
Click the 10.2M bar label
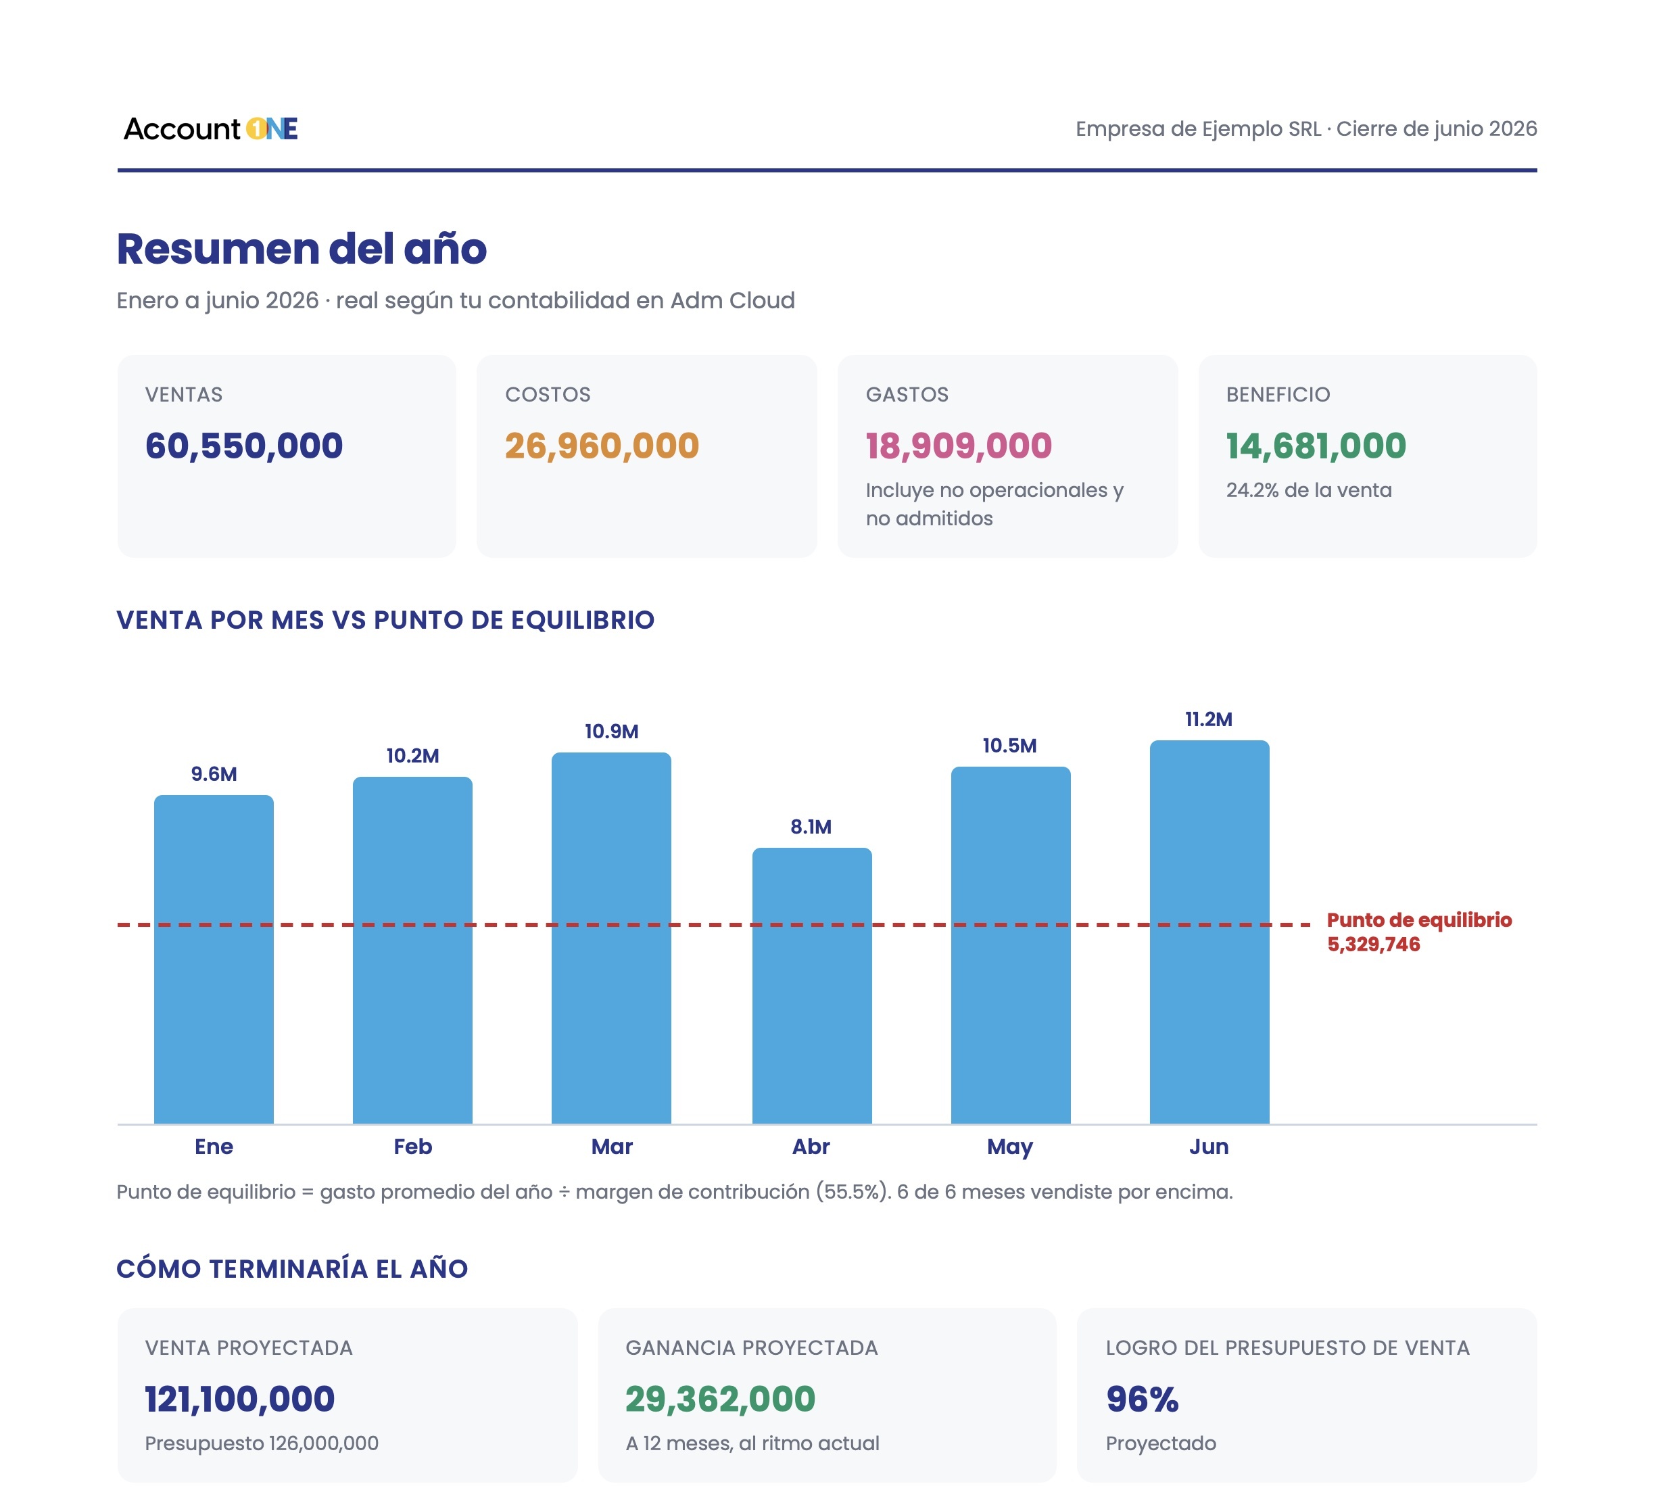[413, 756]
